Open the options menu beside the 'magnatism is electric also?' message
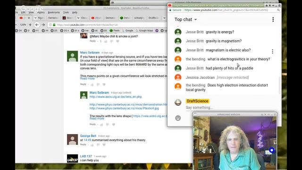The image size is (302, 170). [272, 51]
